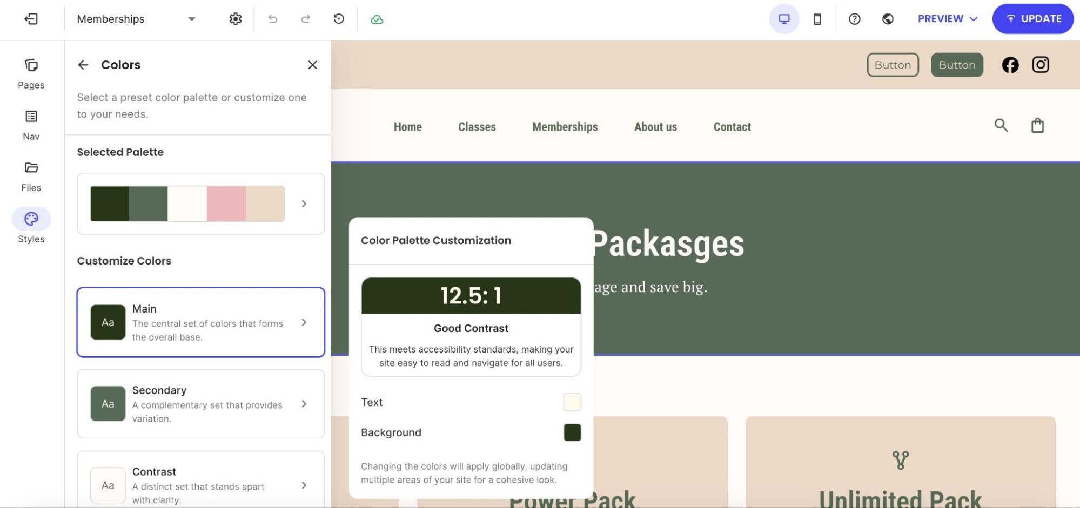Click the Contrast Aa color preview
The image size is (1080, 508).
[x=108, y=485]
